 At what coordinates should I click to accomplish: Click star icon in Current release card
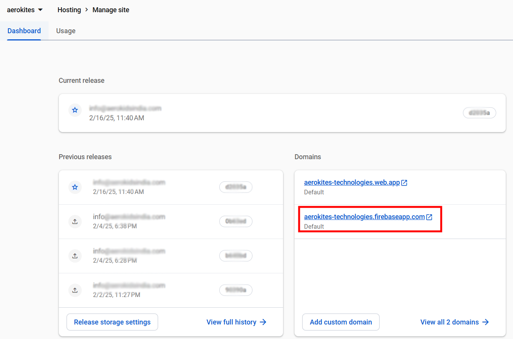(75, 110)
